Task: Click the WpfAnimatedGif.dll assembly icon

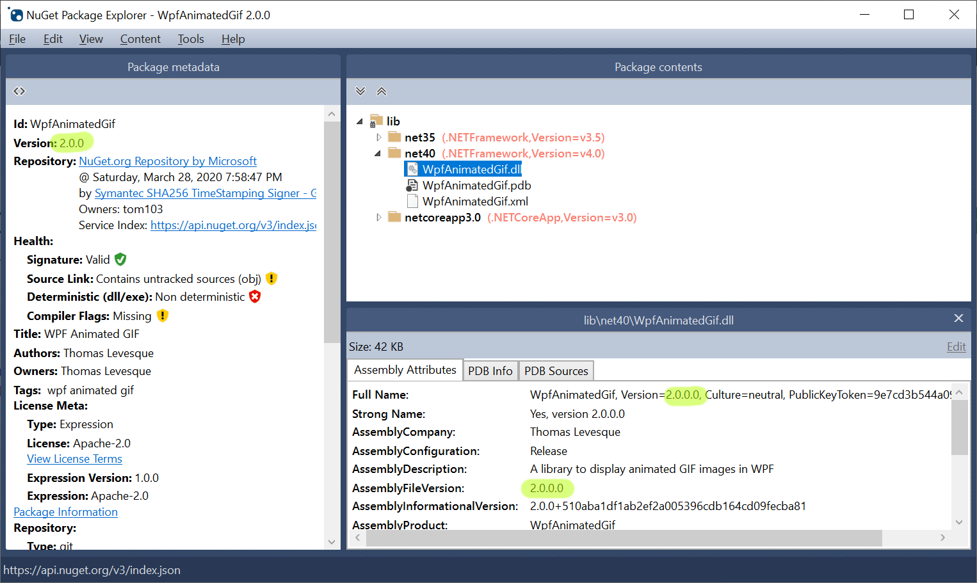Action: pos(414,168)
